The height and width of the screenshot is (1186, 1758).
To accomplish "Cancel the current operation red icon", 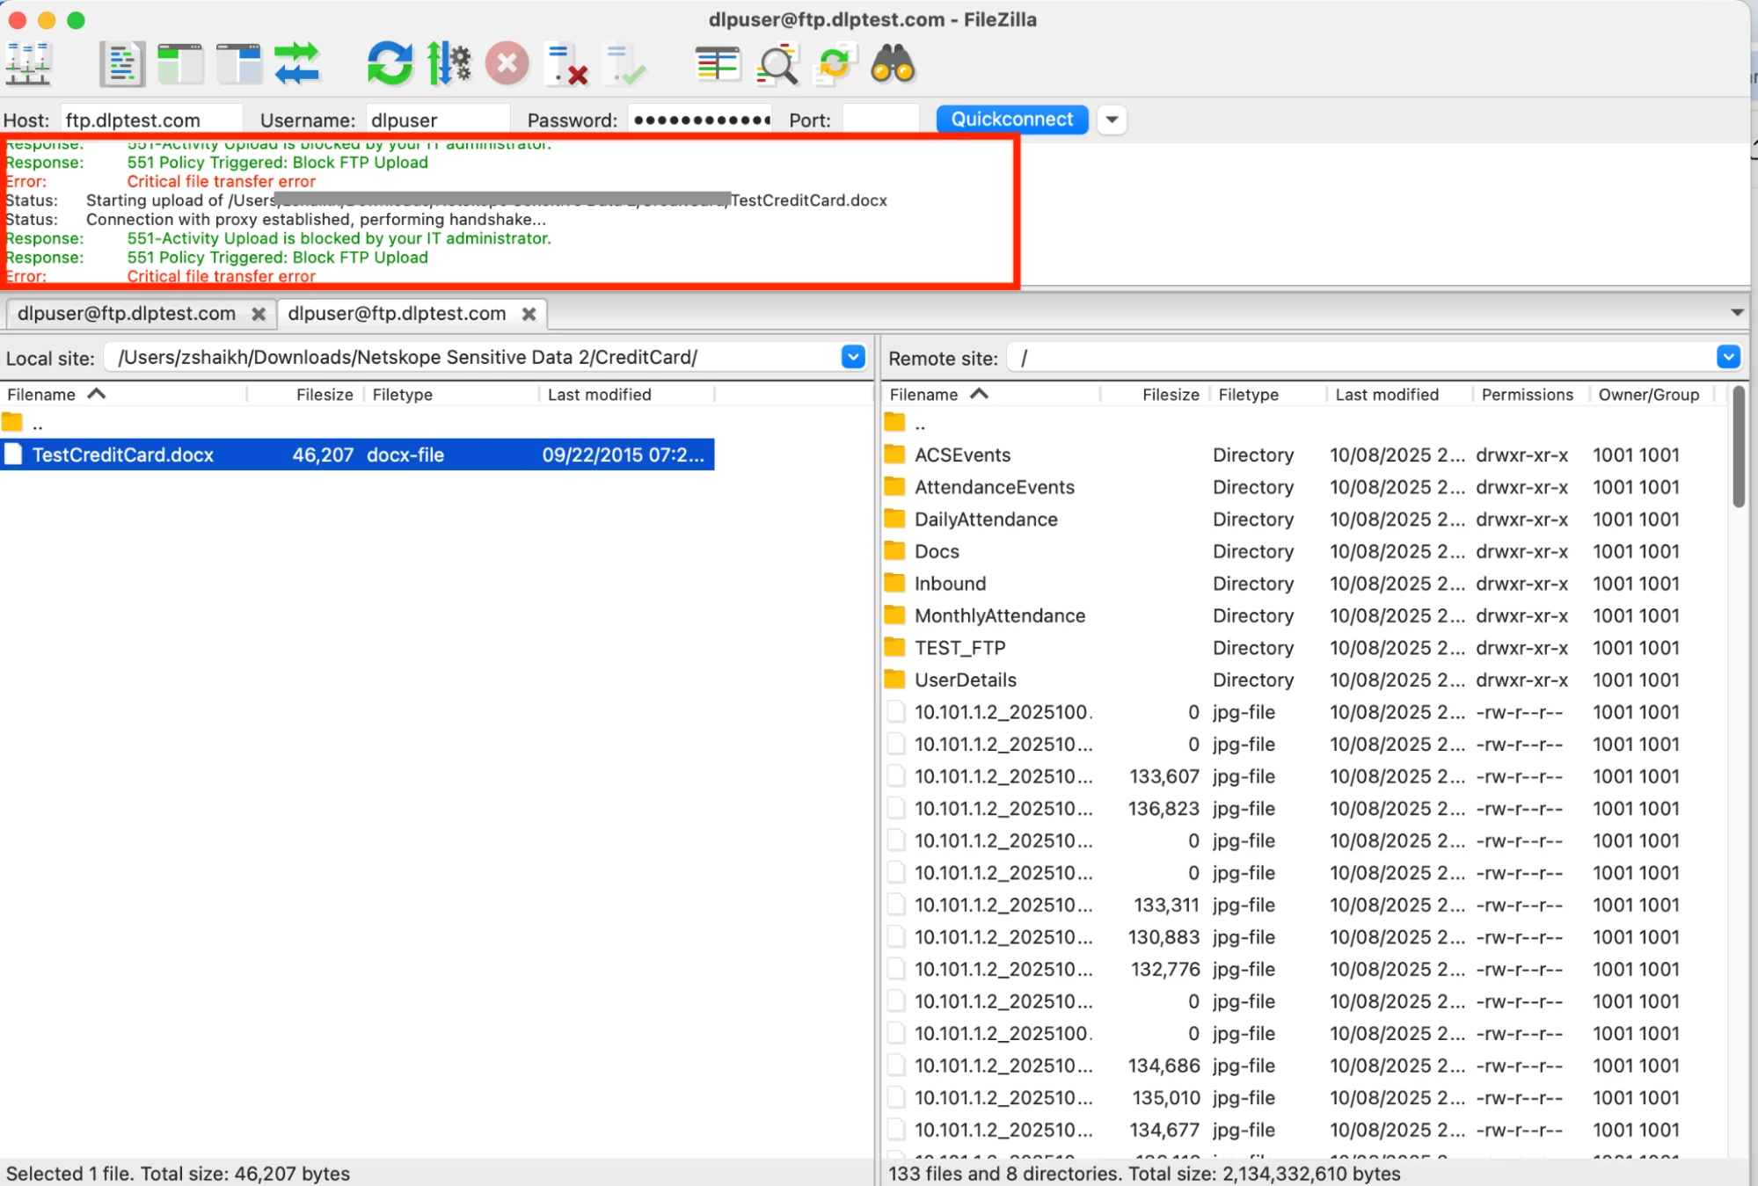I will pyautogui.click(x=507, y=64).
